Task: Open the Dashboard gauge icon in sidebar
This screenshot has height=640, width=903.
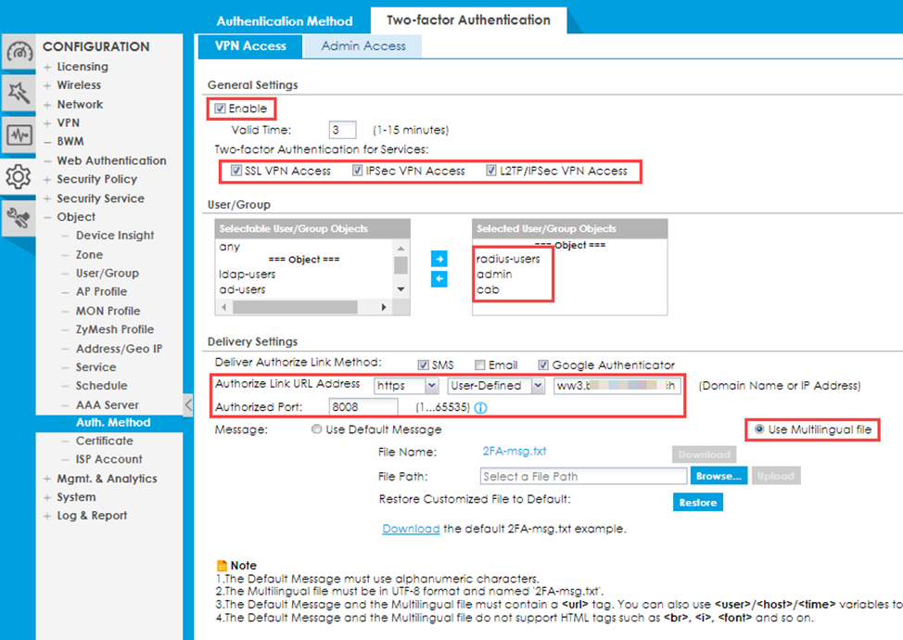Action: [x=19, y=52]
